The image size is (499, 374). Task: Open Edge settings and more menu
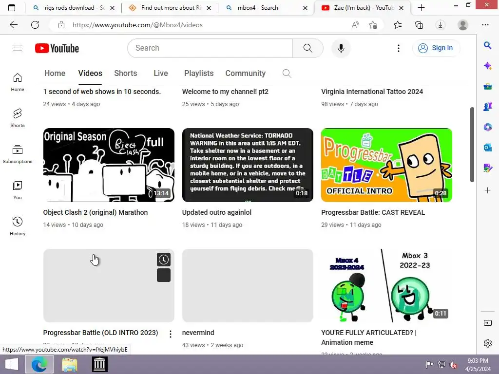[x=485, y=25]
